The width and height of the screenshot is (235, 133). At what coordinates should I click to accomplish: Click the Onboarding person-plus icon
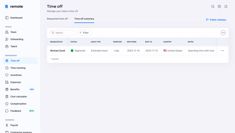click(7, 39)
